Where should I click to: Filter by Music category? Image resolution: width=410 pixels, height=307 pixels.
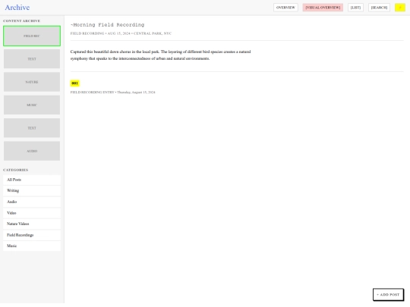point(32,246)
